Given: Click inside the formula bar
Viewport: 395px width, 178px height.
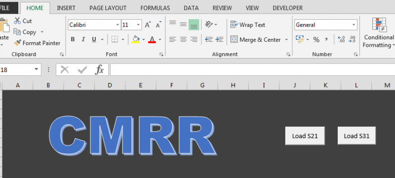Looking at the screenshot, I should tap(252, 70).
